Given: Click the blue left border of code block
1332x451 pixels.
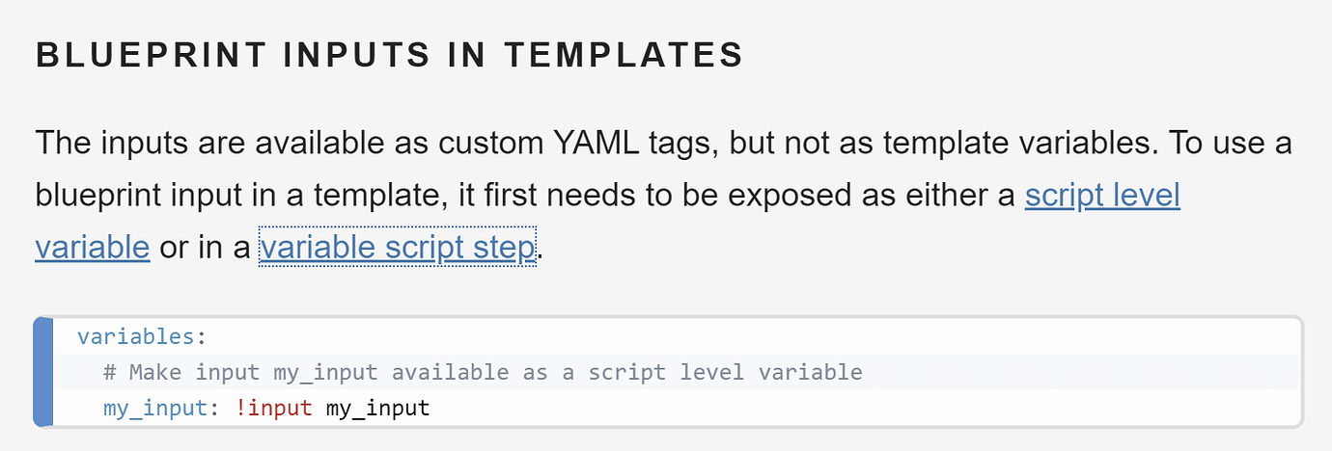Looking at the screenshot, I should click(43, 372).
